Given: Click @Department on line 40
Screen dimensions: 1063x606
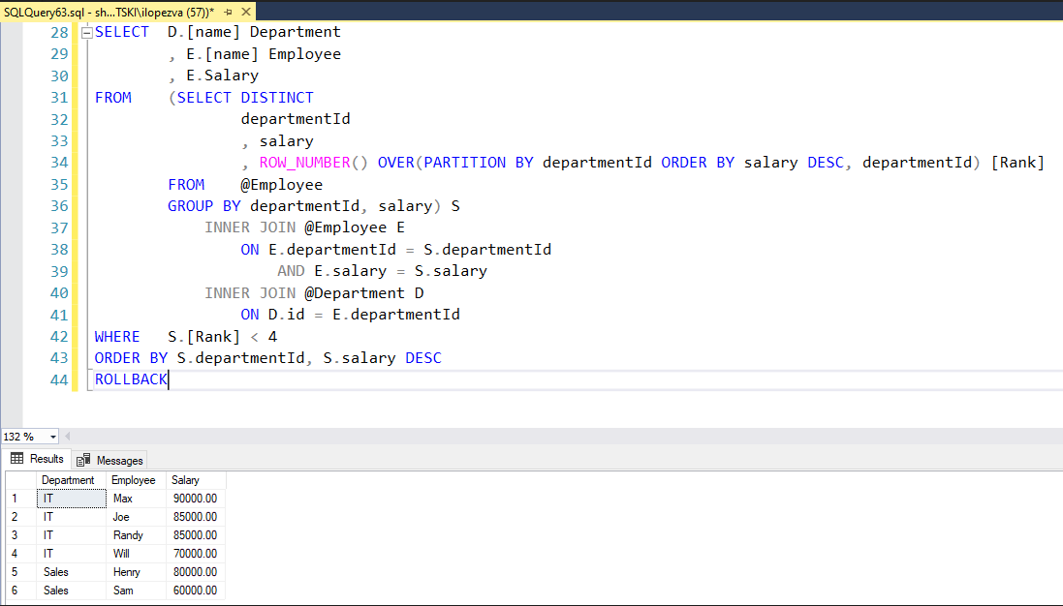Looking at the screenshot, I should 355,293.
